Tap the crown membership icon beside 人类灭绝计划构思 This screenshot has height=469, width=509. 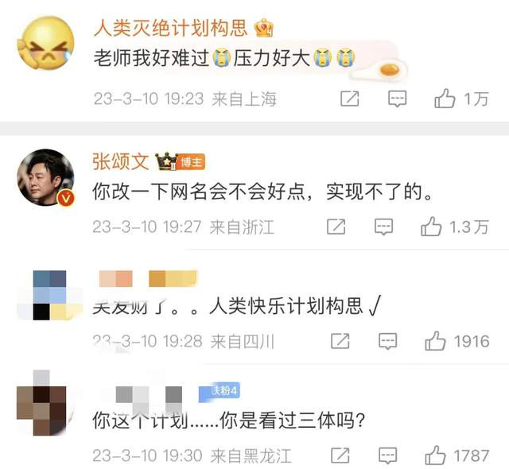[263, 28]
